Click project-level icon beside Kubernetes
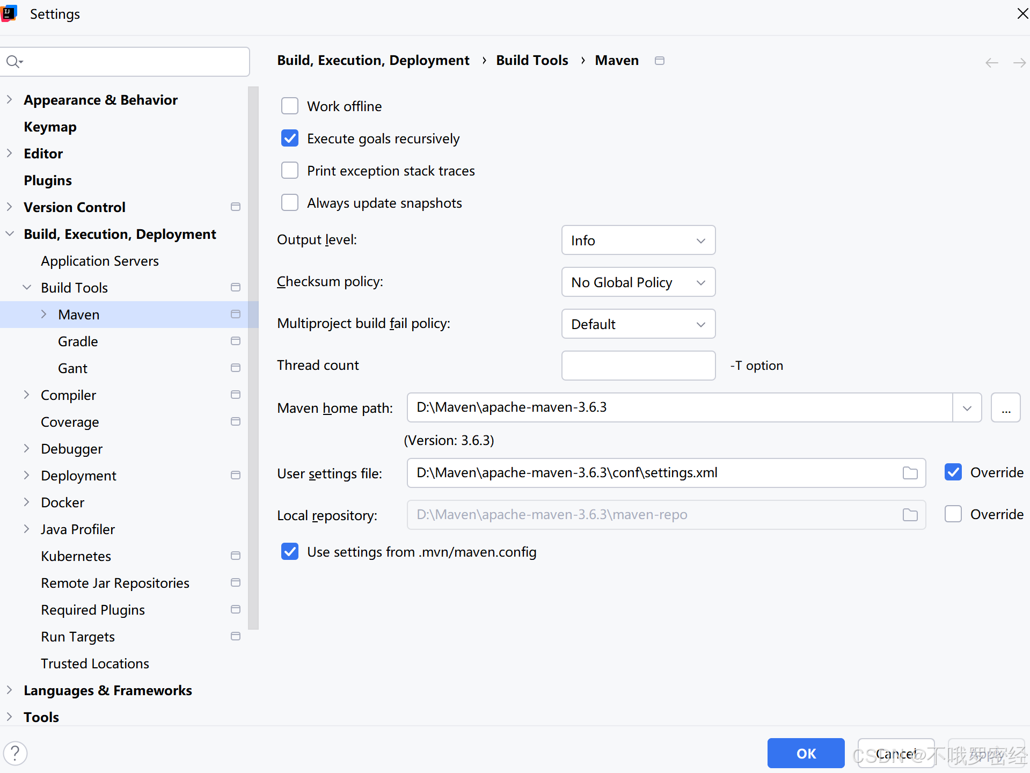This screenshot has width=1030, height=773. (x=235, y=556)
